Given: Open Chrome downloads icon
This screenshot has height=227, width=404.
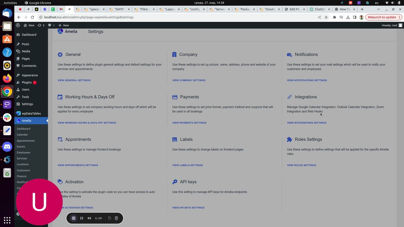Looking at the screenshot, I should click(x=348, y=17).
